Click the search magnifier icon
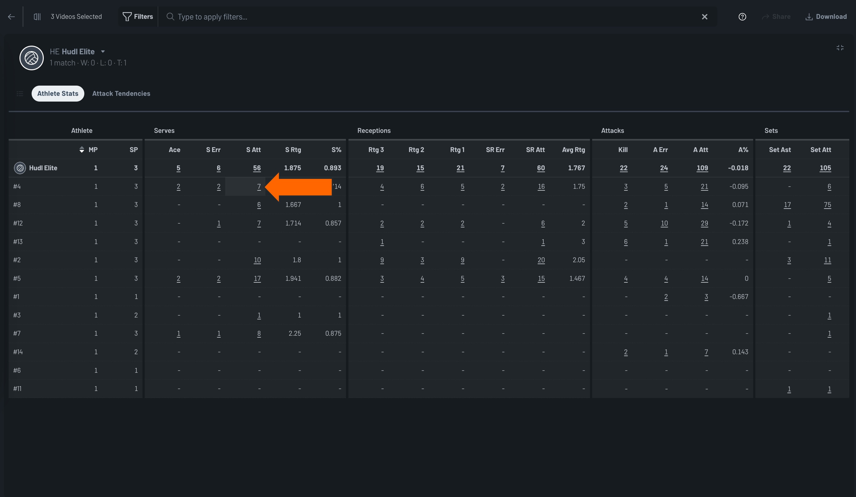Image resolution: width=856 pixels, height=497 pixels. click(x=170, y=17)
